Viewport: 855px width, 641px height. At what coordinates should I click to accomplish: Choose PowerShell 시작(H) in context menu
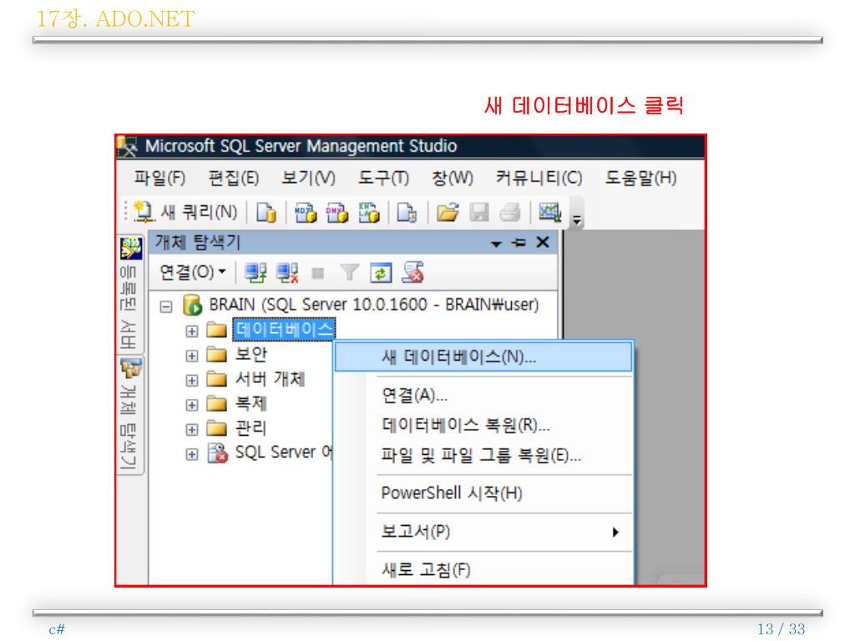pyautogui.click(x=452, y=492)
